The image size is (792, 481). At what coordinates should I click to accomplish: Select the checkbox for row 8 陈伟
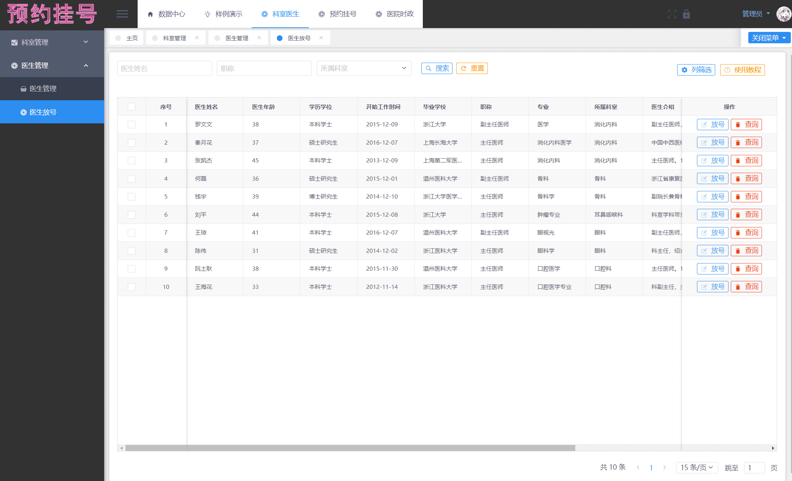tap(132, 251)
